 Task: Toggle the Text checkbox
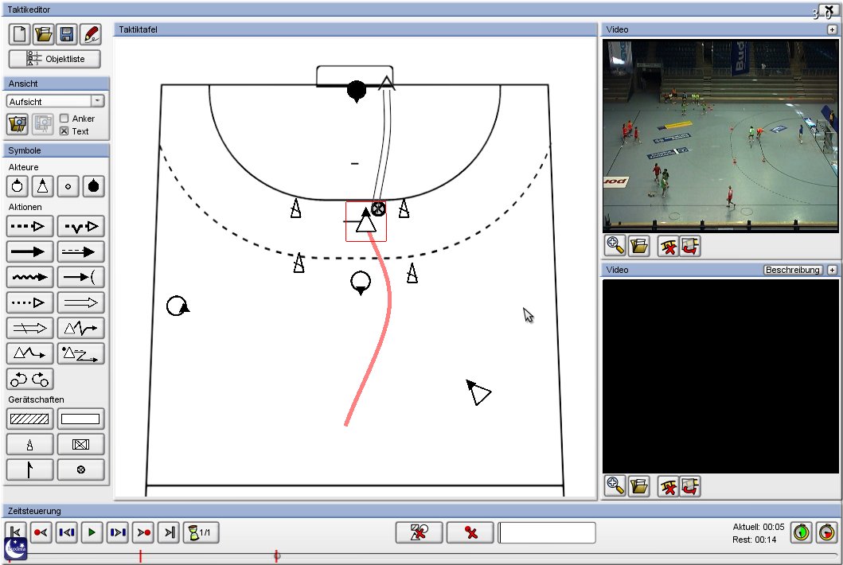click(64, 131)
